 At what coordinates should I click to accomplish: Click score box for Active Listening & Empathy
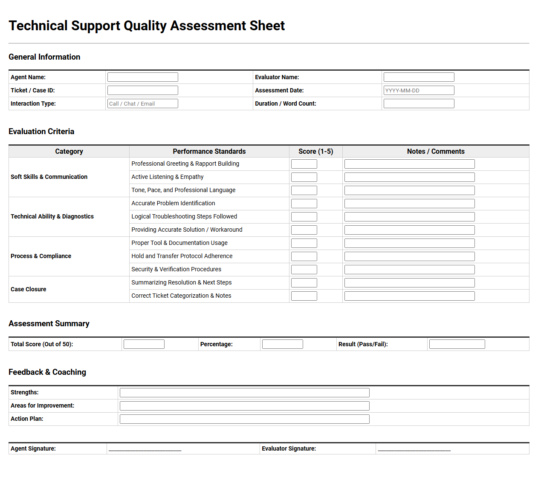tap(304, 177)
